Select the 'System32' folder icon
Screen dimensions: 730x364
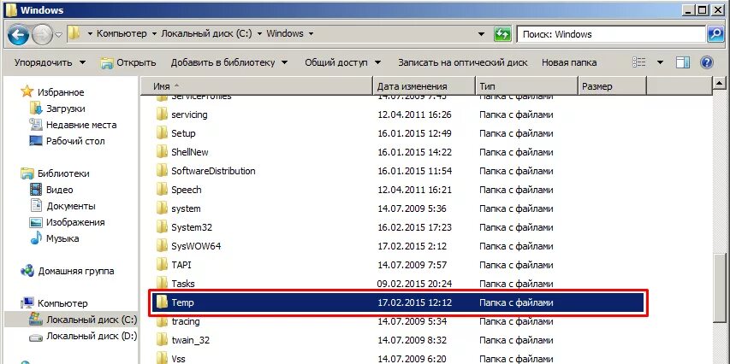point(162,227)
